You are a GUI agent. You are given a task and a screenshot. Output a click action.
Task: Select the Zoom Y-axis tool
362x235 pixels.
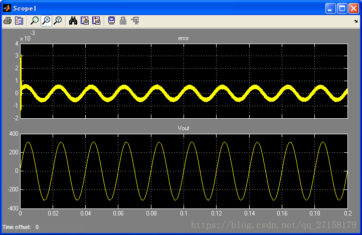(x=58, y=21)
